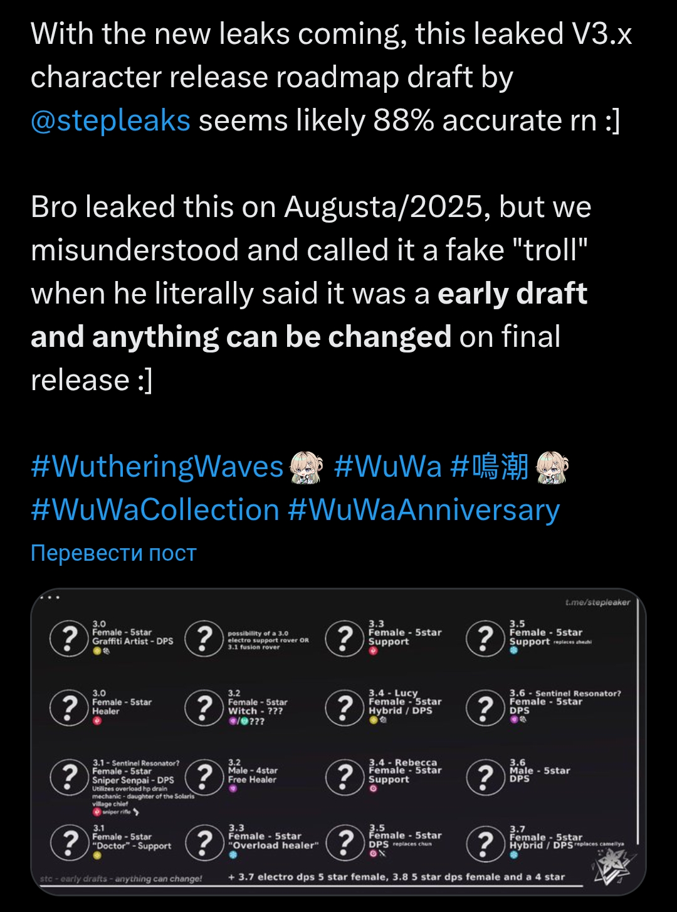677x912 pixels.
Task: Open the #WuWa hashtag
Action: pyautogui.click(x=388, y=467)
